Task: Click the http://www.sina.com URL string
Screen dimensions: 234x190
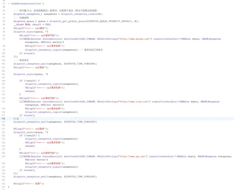Action: tap(134, 101)
